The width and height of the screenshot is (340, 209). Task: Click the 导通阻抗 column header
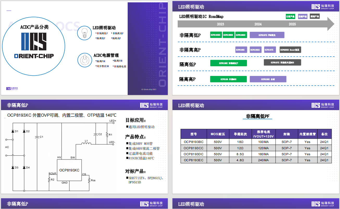[240, 134]
